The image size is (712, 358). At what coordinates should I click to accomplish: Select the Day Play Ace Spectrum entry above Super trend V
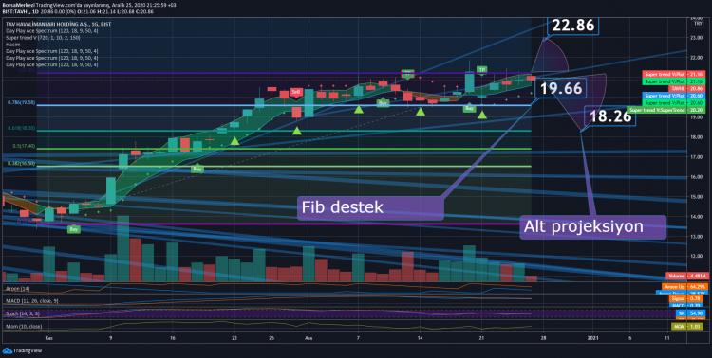52,31
